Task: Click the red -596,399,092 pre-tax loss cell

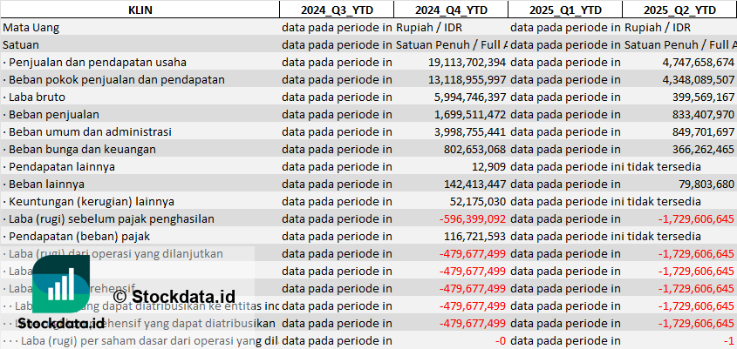Action: click(x=473, y=218)
